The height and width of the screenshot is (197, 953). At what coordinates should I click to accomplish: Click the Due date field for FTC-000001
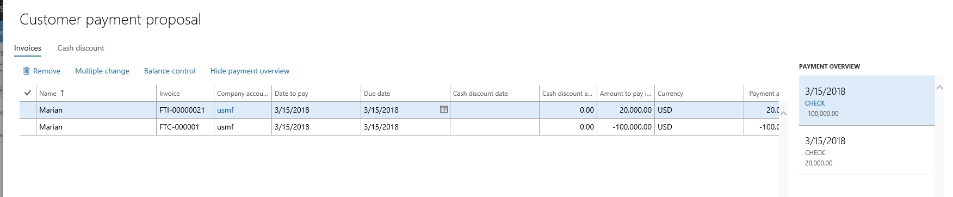click(405, 127)
